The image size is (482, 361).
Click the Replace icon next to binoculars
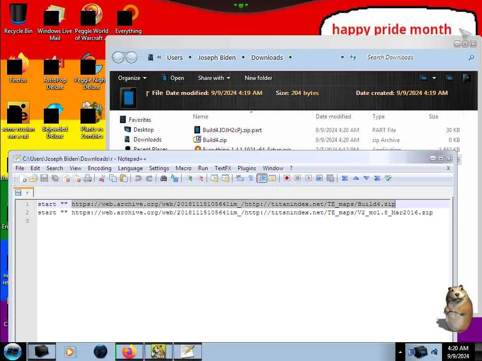coord(175,178)
